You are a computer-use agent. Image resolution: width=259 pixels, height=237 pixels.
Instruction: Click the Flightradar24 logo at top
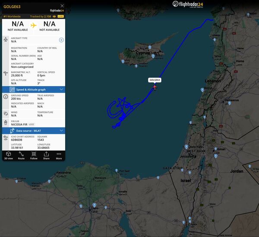click(x=188, y=4)
